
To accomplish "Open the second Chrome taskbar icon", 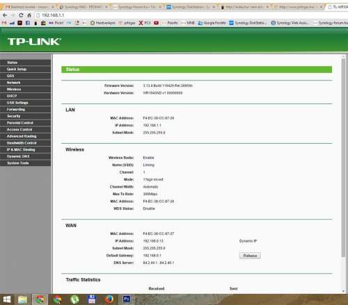I will (57, 299).
